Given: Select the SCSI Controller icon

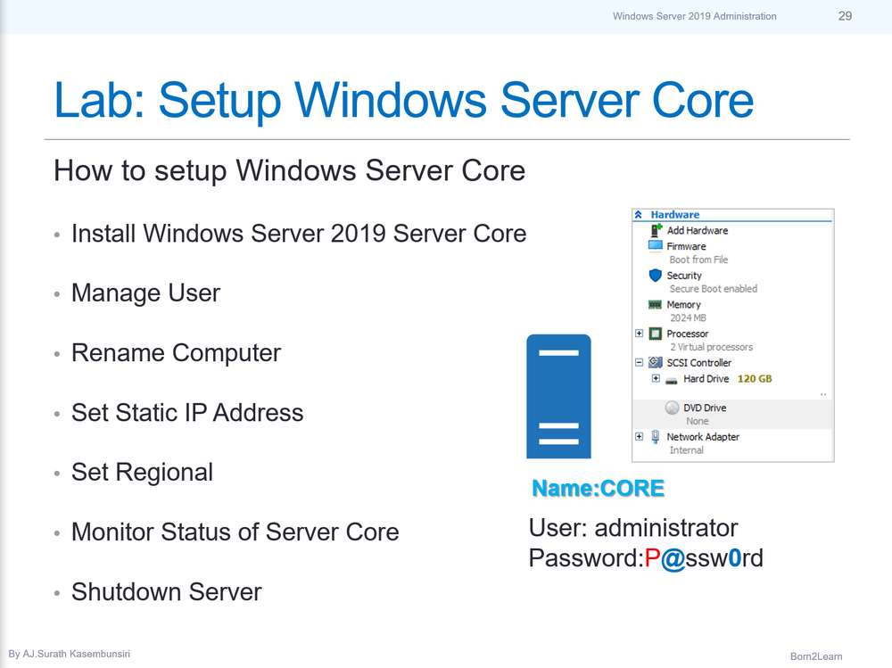Looking at the screenshot, I should click(656, 360).
